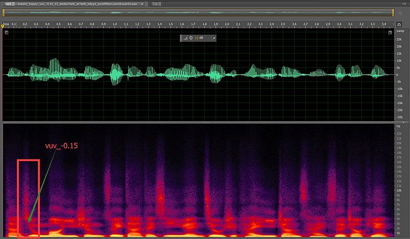
Task: Click the HUD volume knob icon
Action: pyautogui.click(x=191, y=38)
